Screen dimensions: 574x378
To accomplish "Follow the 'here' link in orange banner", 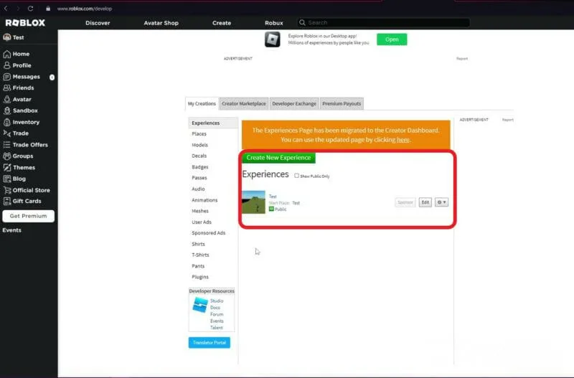I will [x=403, y=140].
